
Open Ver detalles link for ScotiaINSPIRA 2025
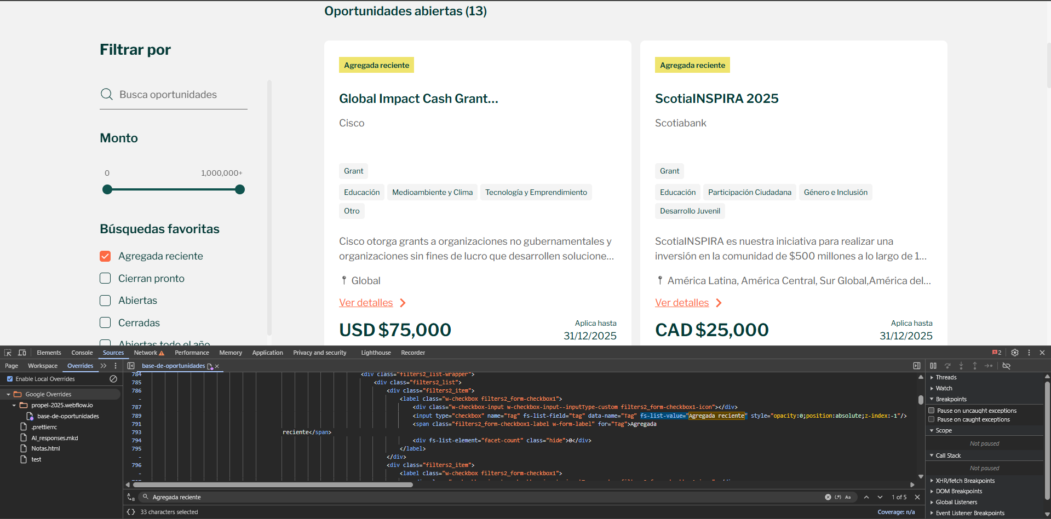click(682, 303)
